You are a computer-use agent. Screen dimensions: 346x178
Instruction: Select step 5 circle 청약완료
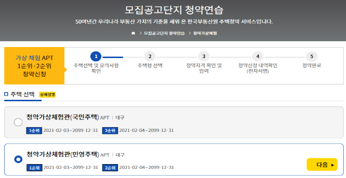pos(311,57)
